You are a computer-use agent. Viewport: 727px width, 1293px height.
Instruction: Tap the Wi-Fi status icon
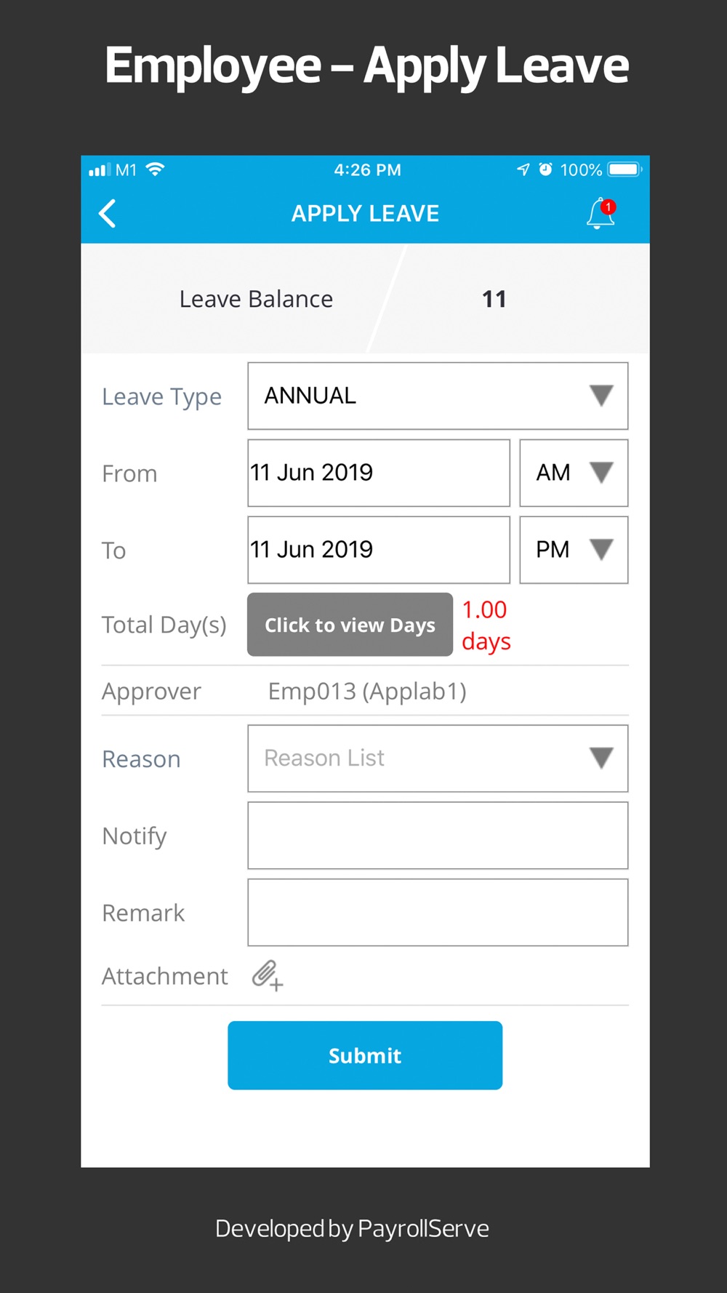(155, 169)
